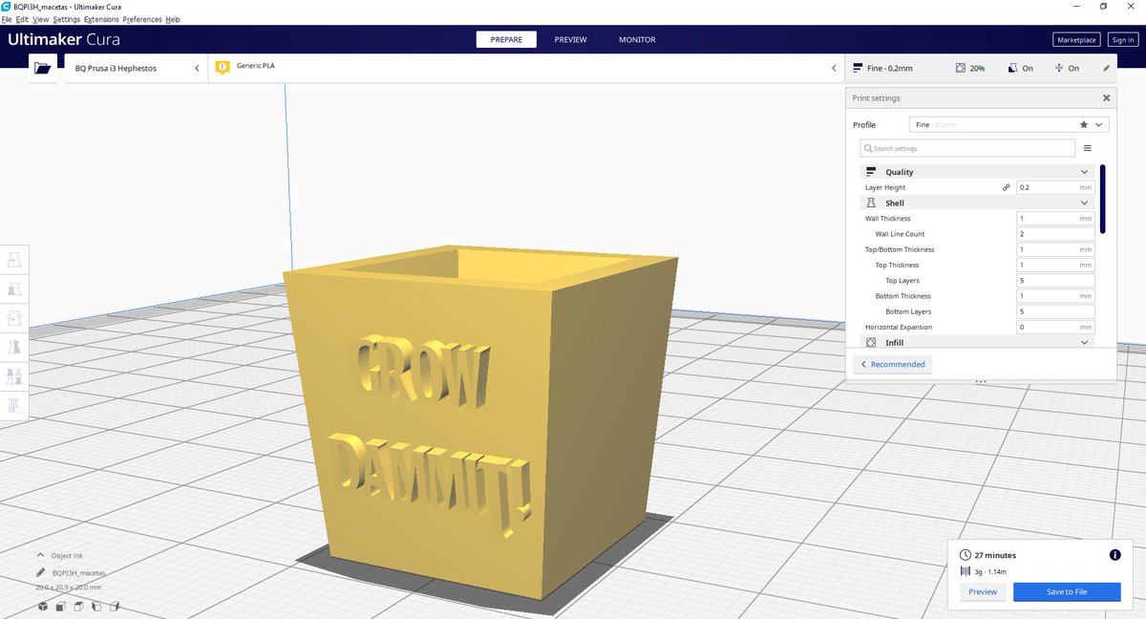Open the View menu
The image size is (1146, 619).
pos(40,19)
